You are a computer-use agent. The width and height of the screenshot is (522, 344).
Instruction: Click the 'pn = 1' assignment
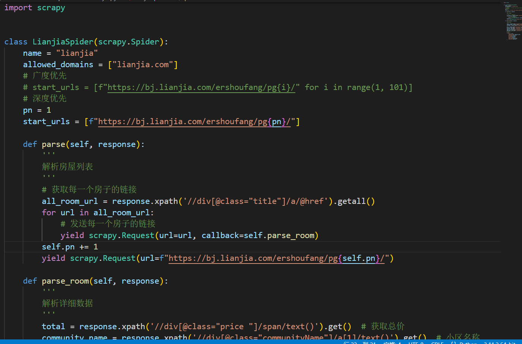pyautogui.click(x=37, y=110)
